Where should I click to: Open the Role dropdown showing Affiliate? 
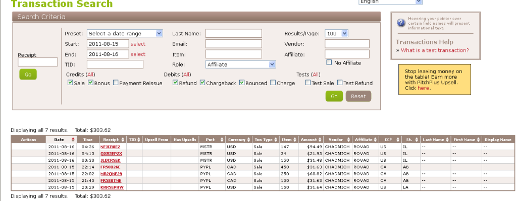pyautogui.click(x=240, y=64)
